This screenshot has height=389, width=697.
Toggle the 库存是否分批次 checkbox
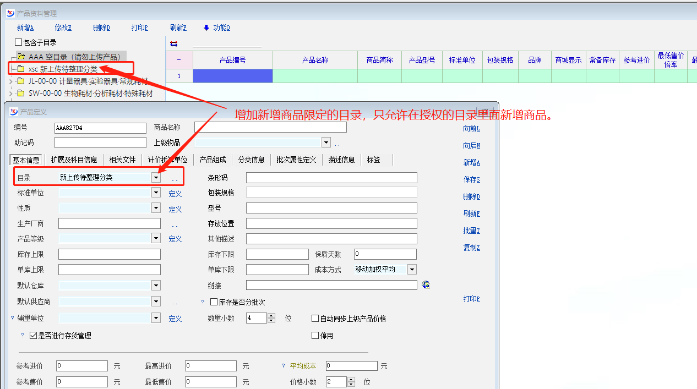pyautogui.click(x=214, y=302)
